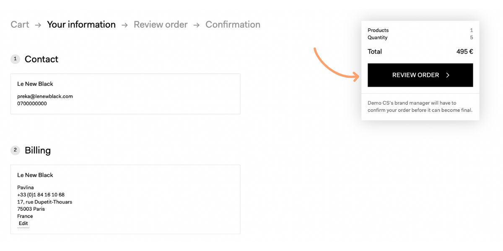The image size is (503, 251).
Task: Click the preka@lenewblack.com email in contact card
Action: pyautogui.click(x=45, y=96)
